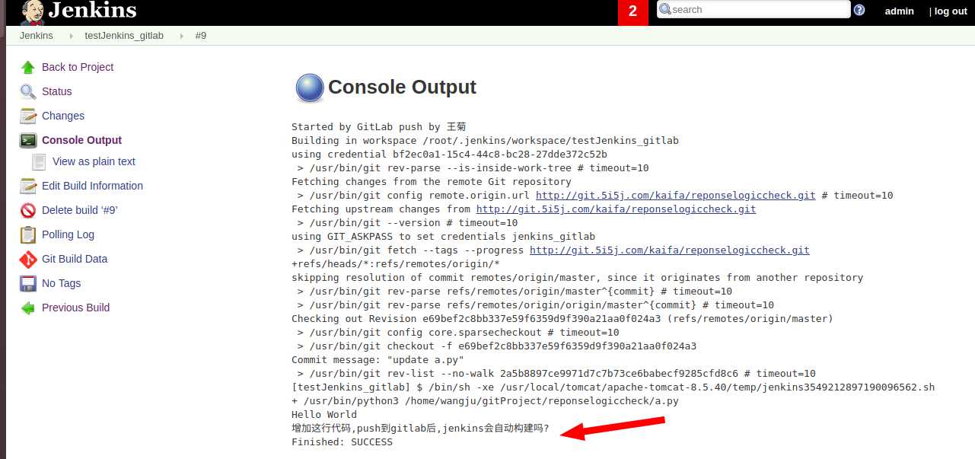Screen dimensions: 975x459
Task: Click the magnifier icon in search box
Action: [x=664, y=10]
